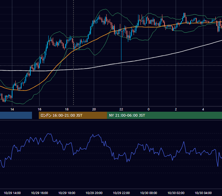Click the 10/29 14:00 time label
Viewport: 222px width, 196px height.
[x=12, y=193]
